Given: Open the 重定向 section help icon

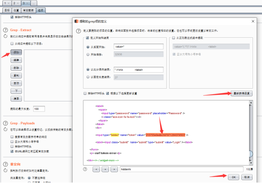Looking at the screenshot, I should tap(6, 164).
